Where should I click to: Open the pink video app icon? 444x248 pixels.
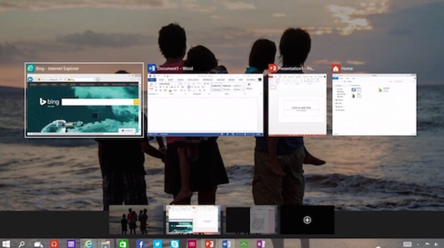point(192,244)
